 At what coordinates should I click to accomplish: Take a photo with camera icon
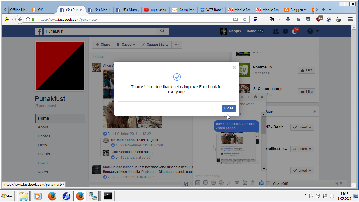tap(245, 183)
